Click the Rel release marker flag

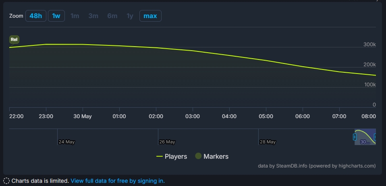pos(14,39)
